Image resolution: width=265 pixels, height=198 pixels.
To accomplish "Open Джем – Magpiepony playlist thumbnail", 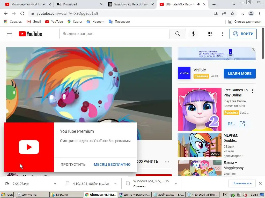I will pos(200,168).
